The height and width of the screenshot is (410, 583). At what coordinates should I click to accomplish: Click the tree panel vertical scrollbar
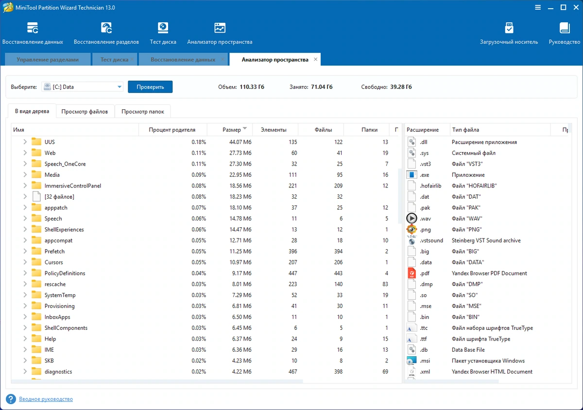400,196
